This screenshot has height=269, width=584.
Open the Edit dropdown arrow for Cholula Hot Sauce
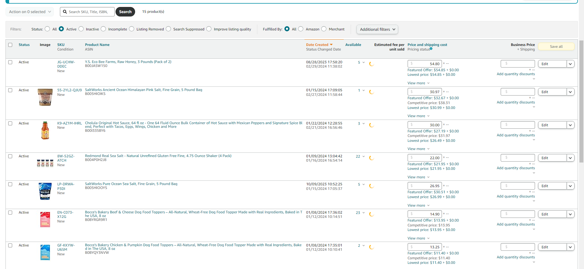570,125
